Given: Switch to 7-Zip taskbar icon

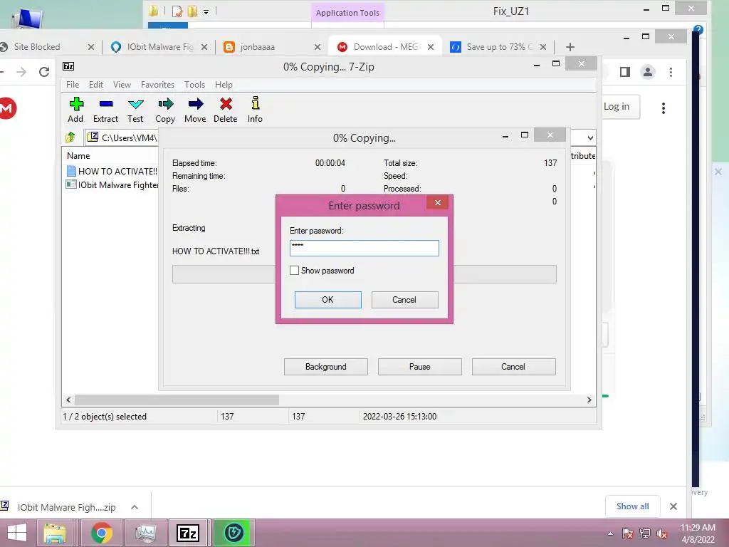Looking at the screenshot, I should pyautogui.click(x=188, y=533).
